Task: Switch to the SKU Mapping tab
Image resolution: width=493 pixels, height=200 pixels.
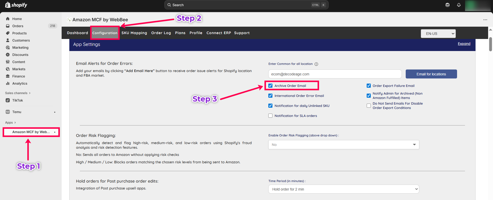Action: 134,33
